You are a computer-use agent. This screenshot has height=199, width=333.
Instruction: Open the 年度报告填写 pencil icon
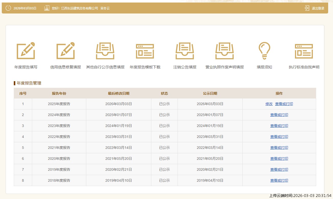pos(26,51)
